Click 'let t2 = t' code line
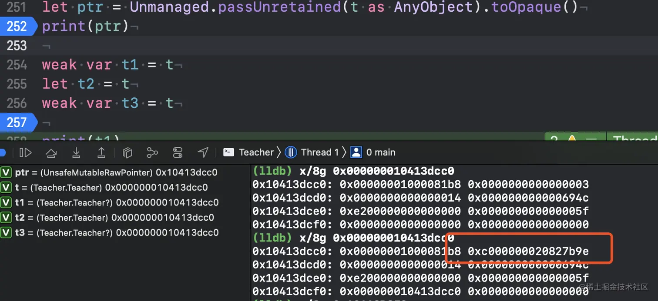658x301 pixels. click(86, 84)
